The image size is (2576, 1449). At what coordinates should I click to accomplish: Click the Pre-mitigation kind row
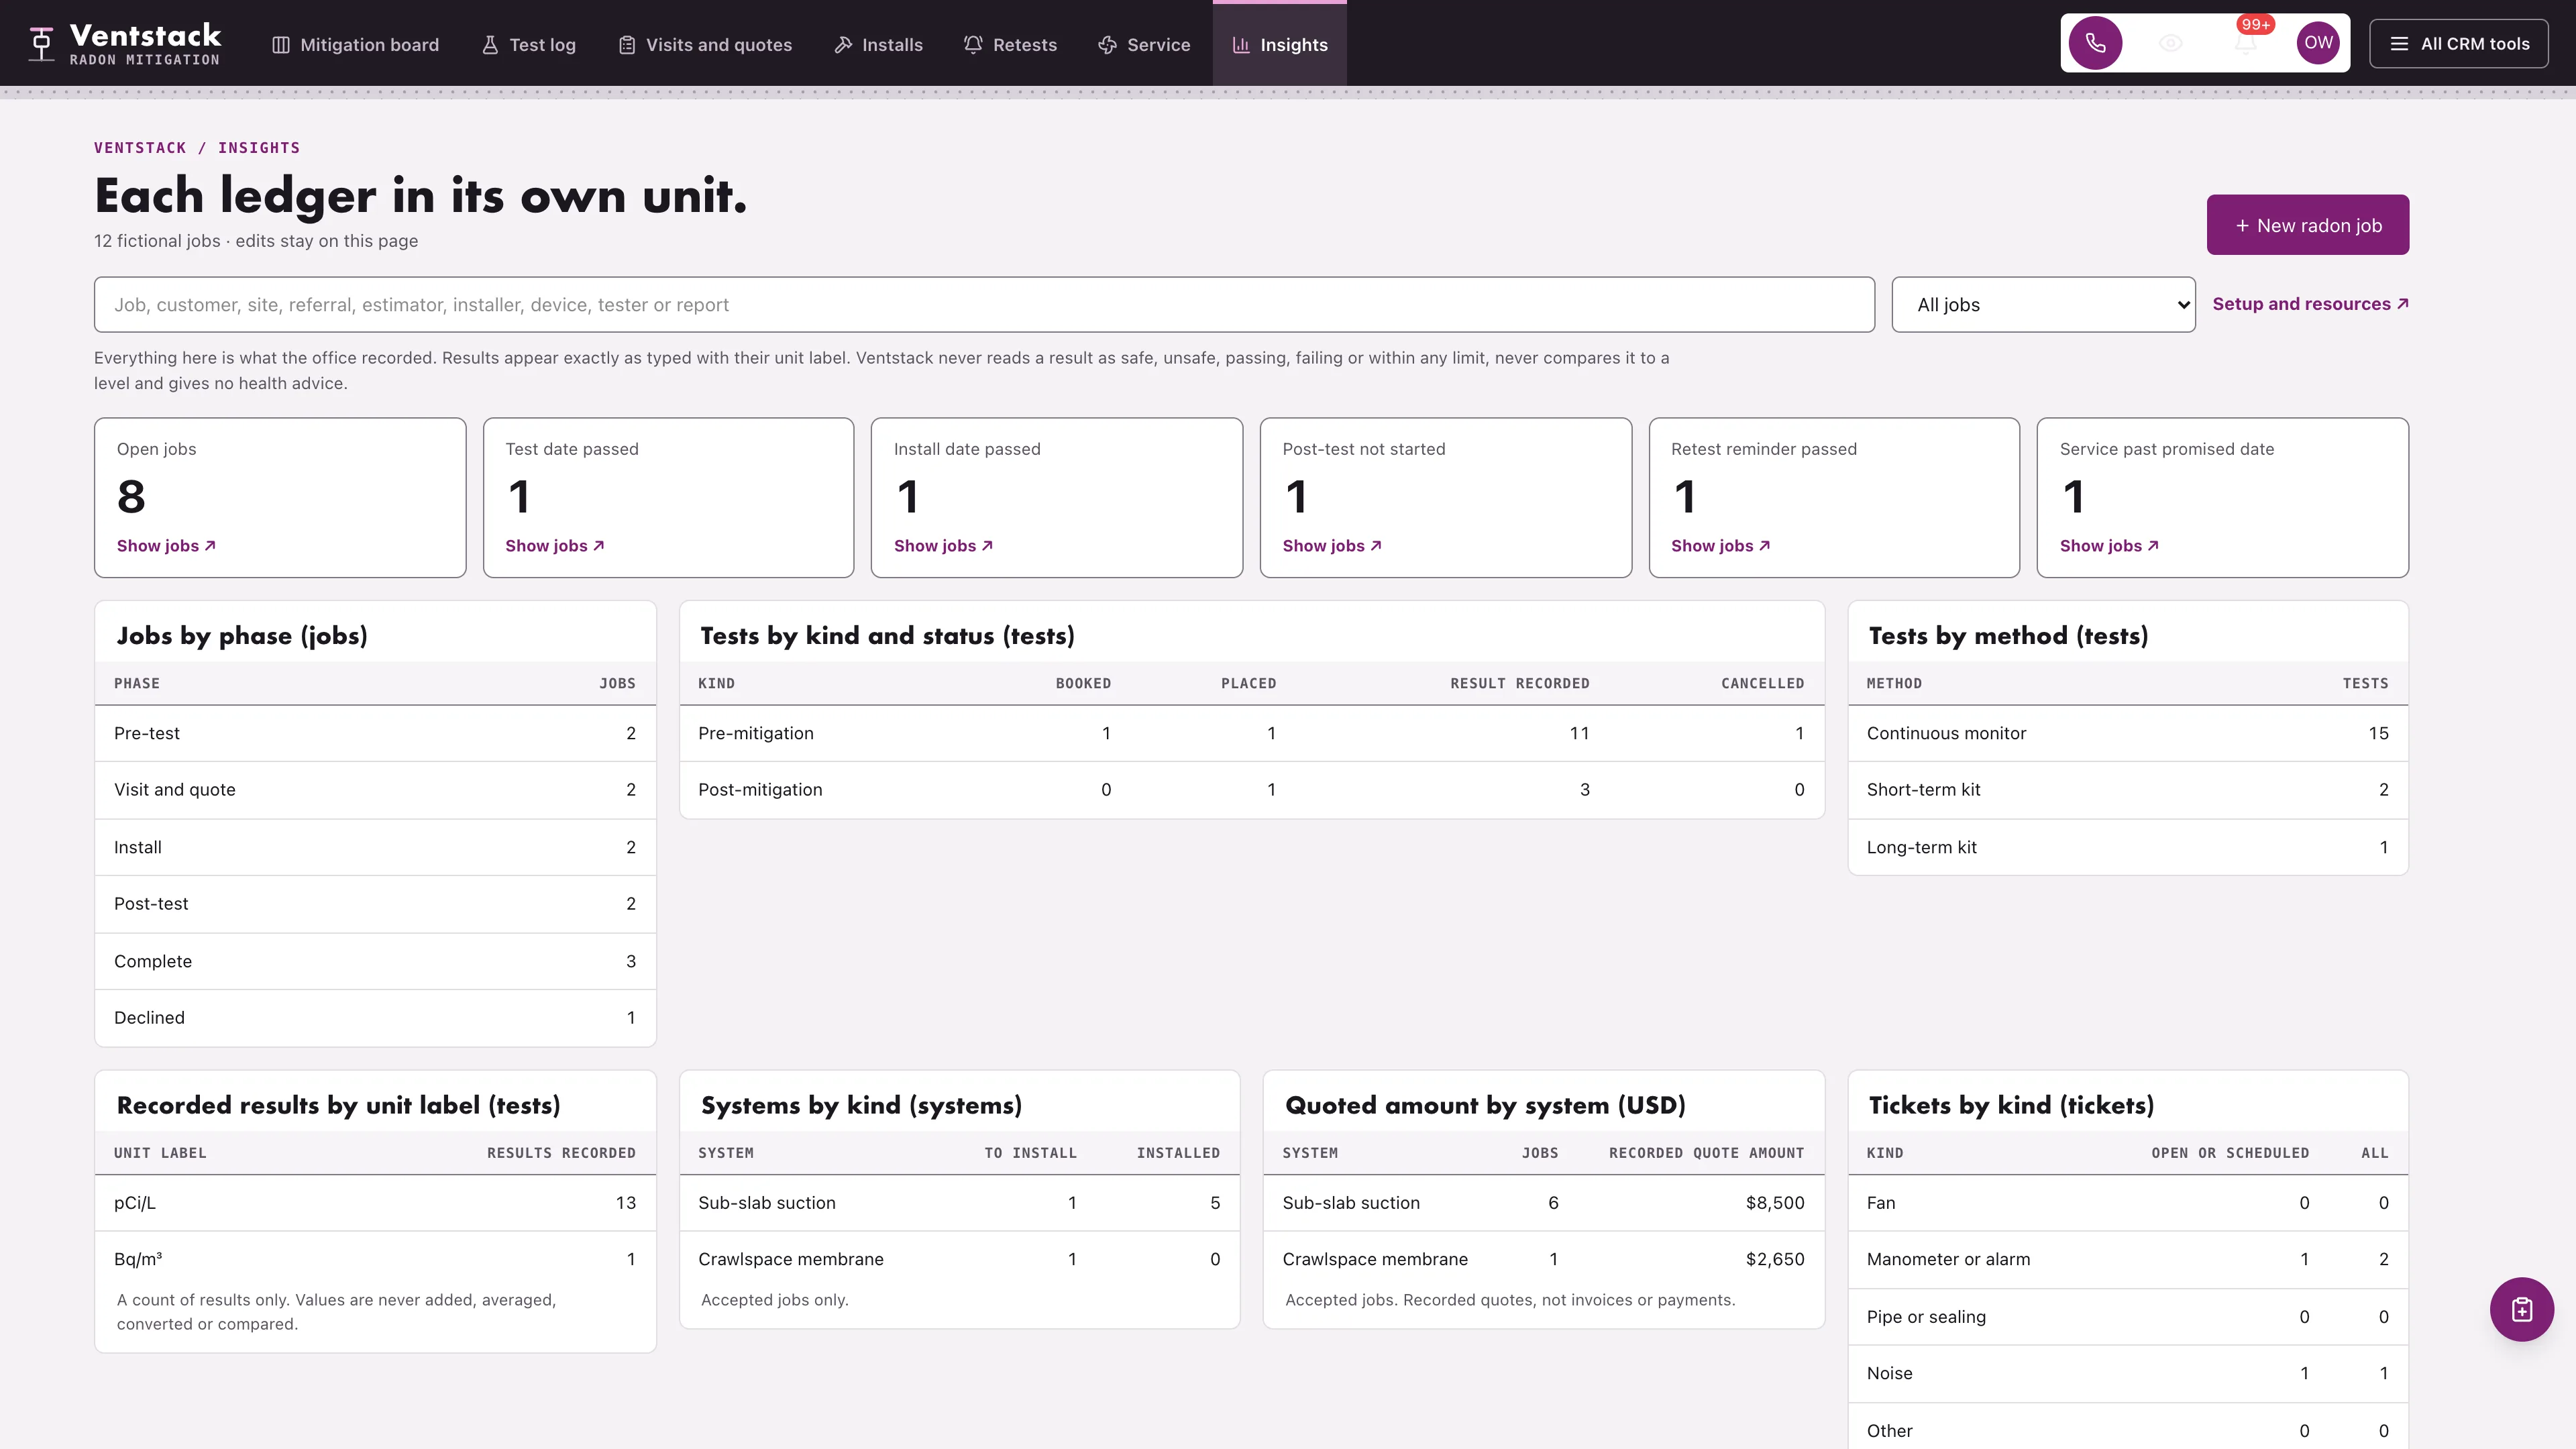tap(1252, 733)
